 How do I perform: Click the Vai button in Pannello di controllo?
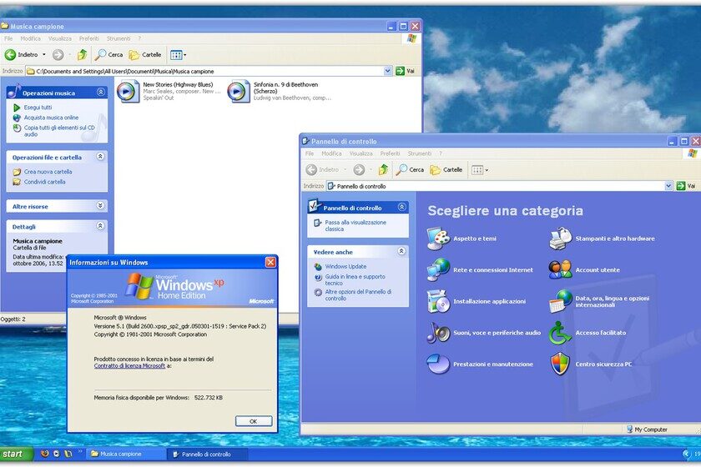pos(686,186)
